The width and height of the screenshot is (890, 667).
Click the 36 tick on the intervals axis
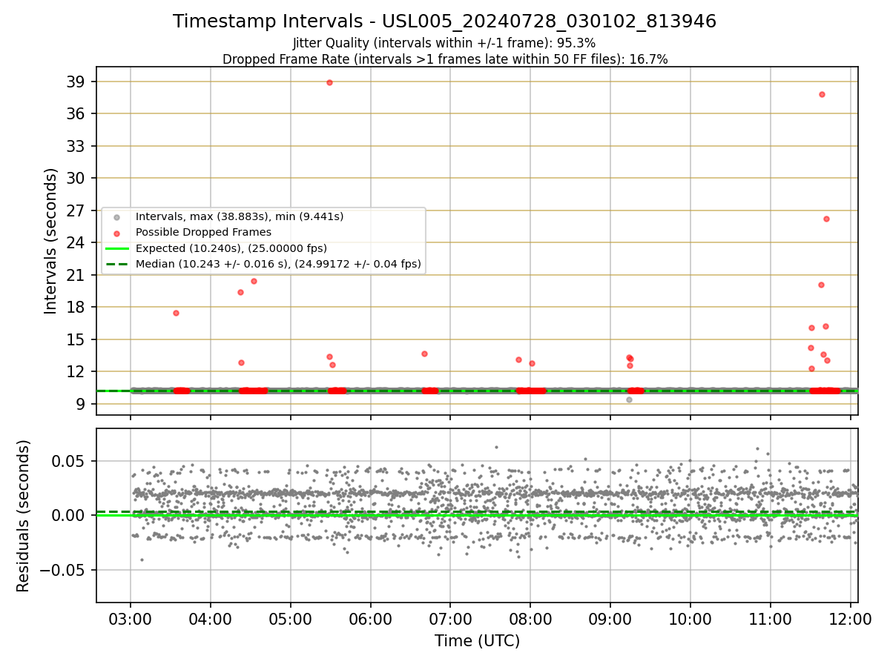coord(76,113)
